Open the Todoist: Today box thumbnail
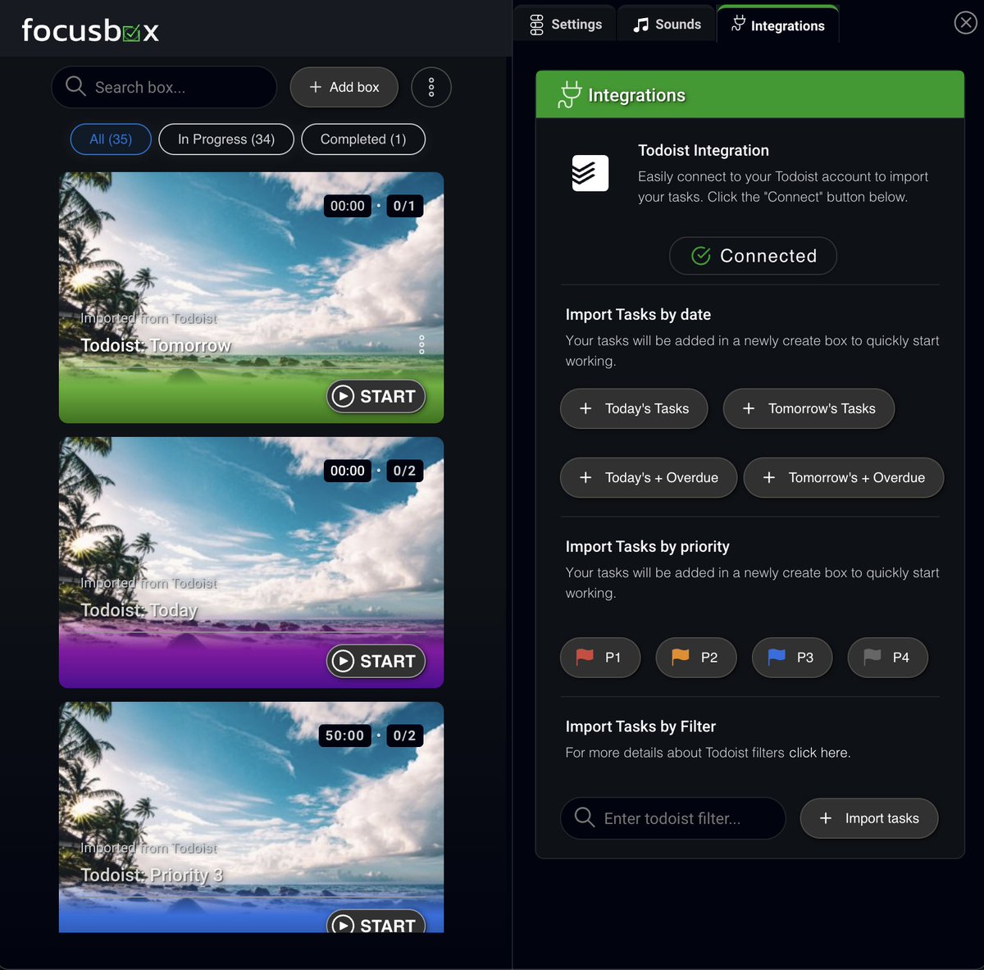Viewport: 984px width, 970px height. click(x=251, y=562)
